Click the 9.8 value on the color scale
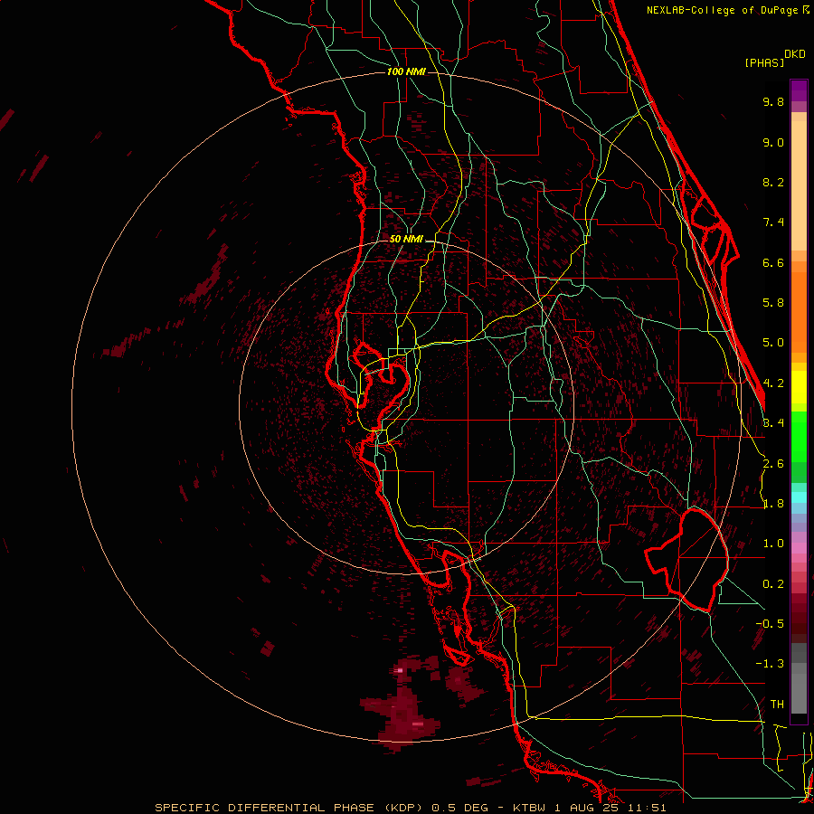814x814 pixels. pos(773,101)
